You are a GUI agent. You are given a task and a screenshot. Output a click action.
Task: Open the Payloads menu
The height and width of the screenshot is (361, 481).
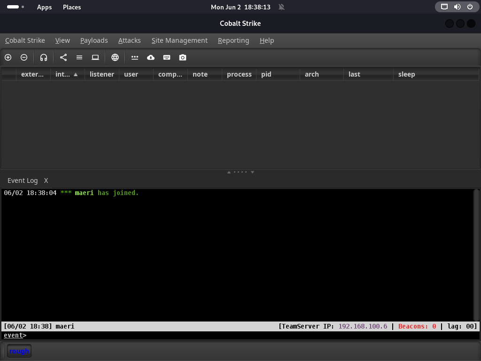[94, 40]
